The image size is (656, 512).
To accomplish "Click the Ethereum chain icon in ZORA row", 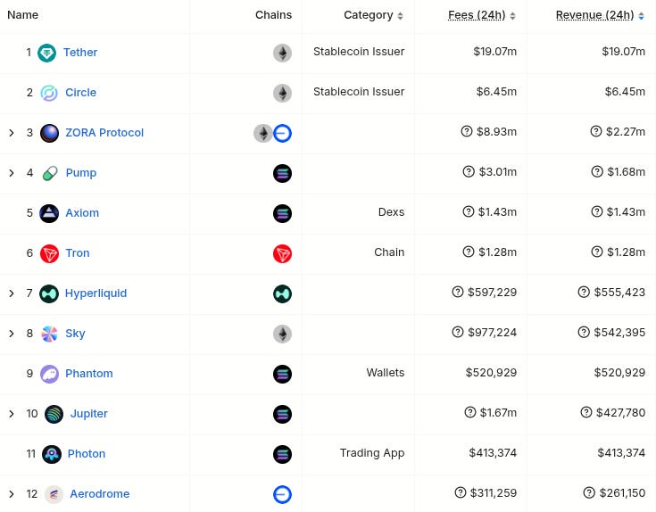I will click(263, 133).
